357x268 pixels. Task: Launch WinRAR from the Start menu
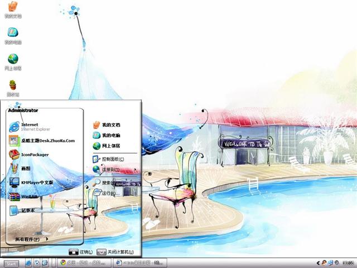tap(23, 197)
